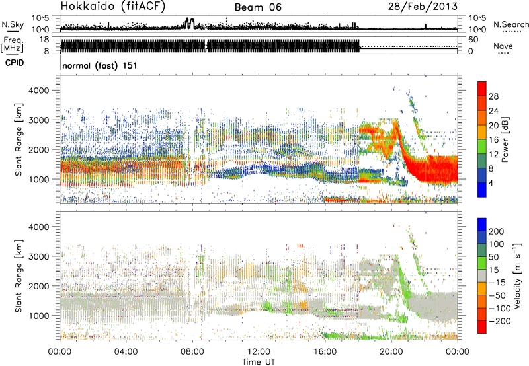Viewport: 529px width, 366px height.
Task: Click the 'Nave' legend label
Action: [503, 46]
